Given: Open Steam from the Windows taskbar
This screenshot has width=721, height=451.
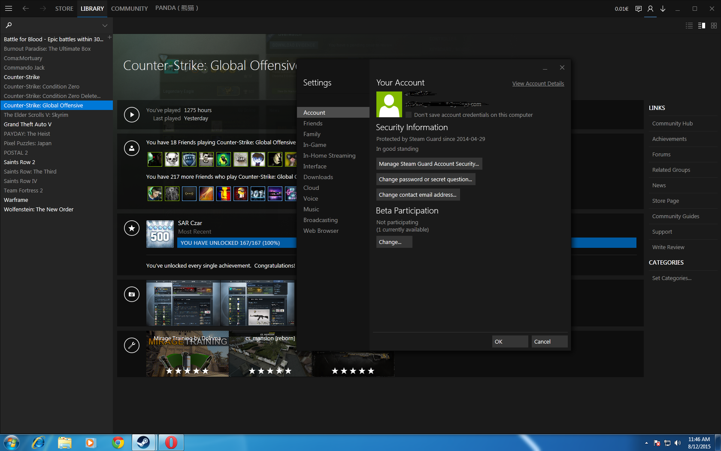Looking at the screenshot, I should pos(143,442).
